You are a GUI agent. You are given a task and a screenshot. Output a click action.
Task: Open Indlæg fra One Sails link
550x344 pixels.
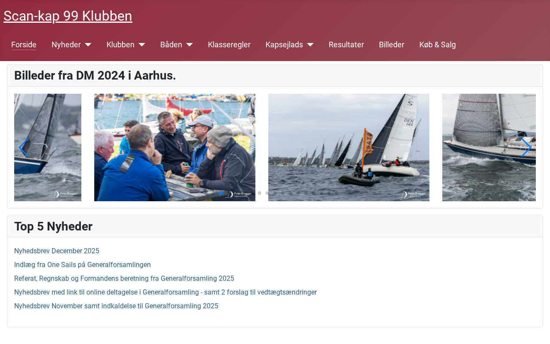tap(82, 265)
